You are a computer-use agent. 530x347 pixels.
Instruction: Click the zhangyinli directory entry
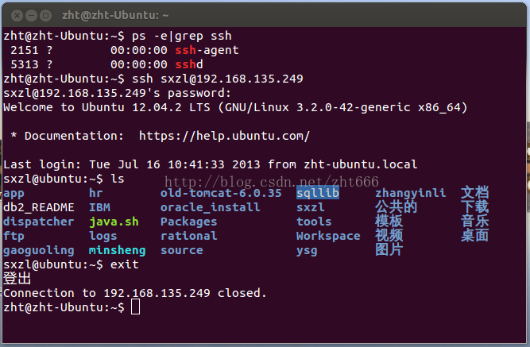(x=410, y=193)
